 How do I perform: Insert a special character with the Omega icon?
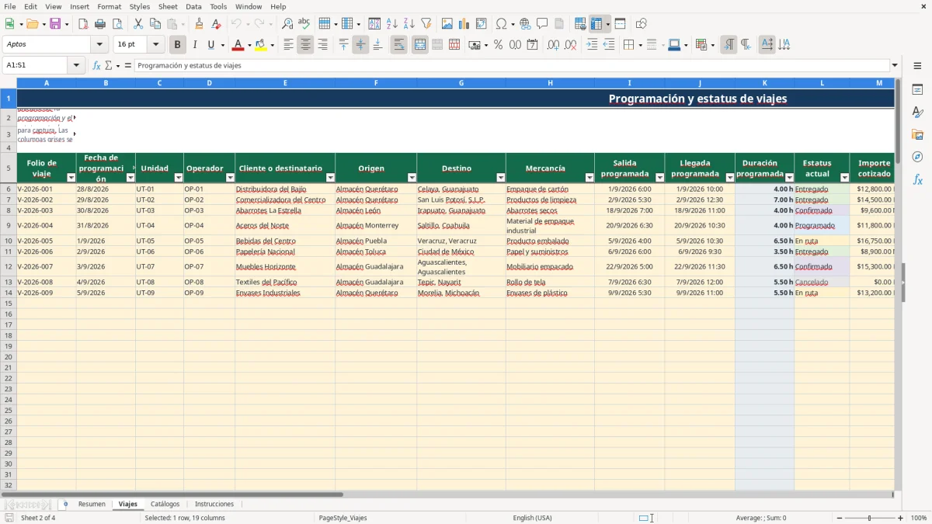501,24
